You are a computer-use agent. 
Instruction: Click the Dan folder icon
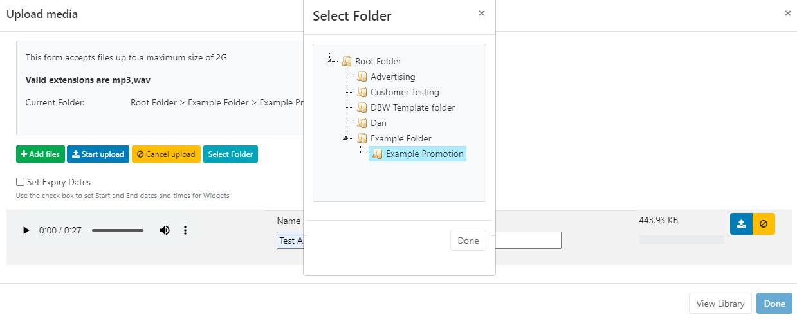click(362, 123)
